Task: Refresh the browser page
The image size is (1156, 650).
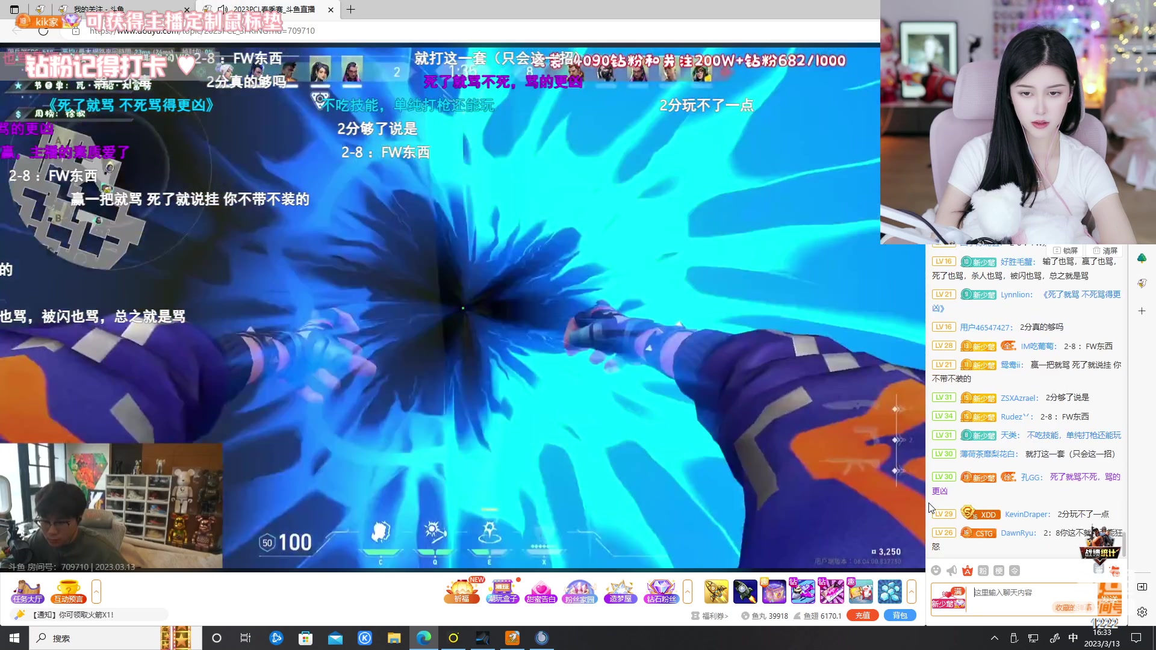Action: click(x=43, y=31)
